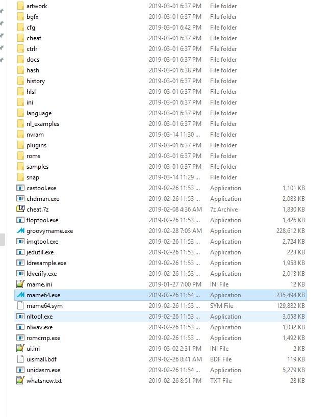Image resolution: width=332 pixels, height=417 pixels.
Task: Click the mame64.sym blank file icon
Action: [x=20, y=305]
